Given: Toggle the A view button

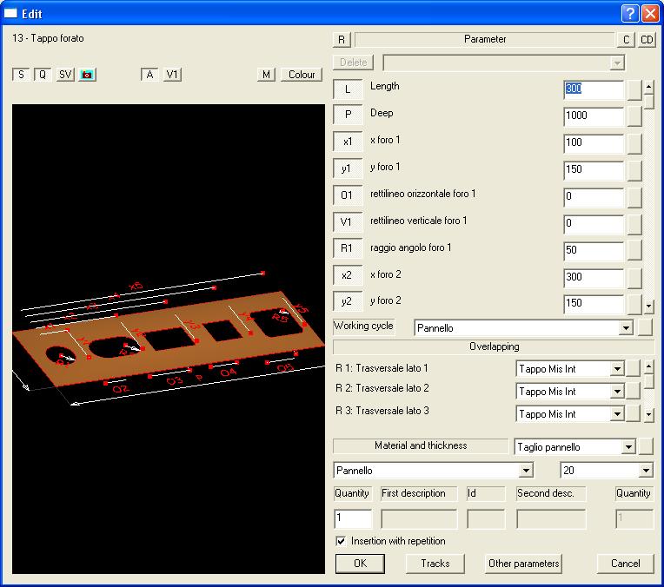Looking at the screenshot, I should (149, 75).
